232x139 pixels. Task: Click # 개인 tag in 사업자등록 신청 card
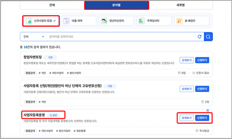click(42, 102)
